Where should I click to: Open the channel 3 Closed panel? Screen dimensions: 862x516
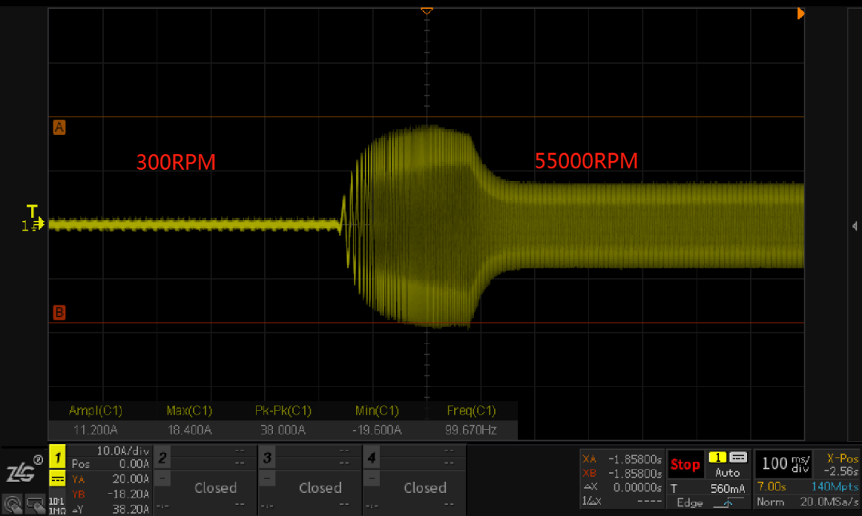tap(320, 487)
